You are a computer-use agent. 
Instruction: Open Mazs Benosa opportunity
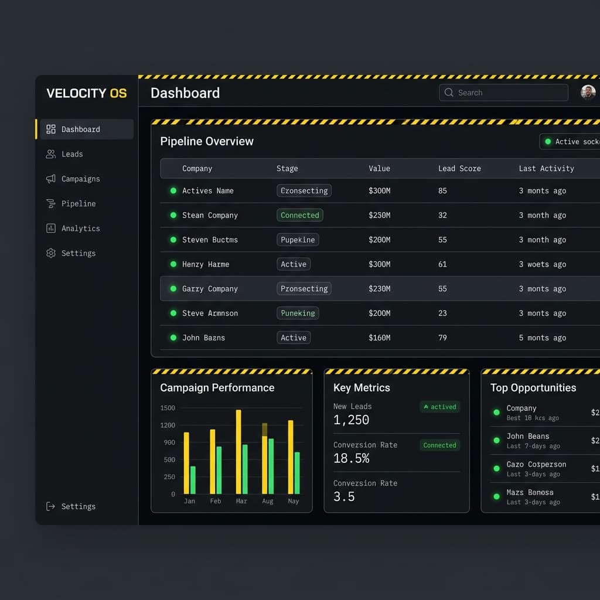pos(530,492)
